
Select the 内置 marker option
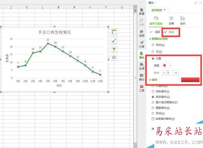click(156, 58)
